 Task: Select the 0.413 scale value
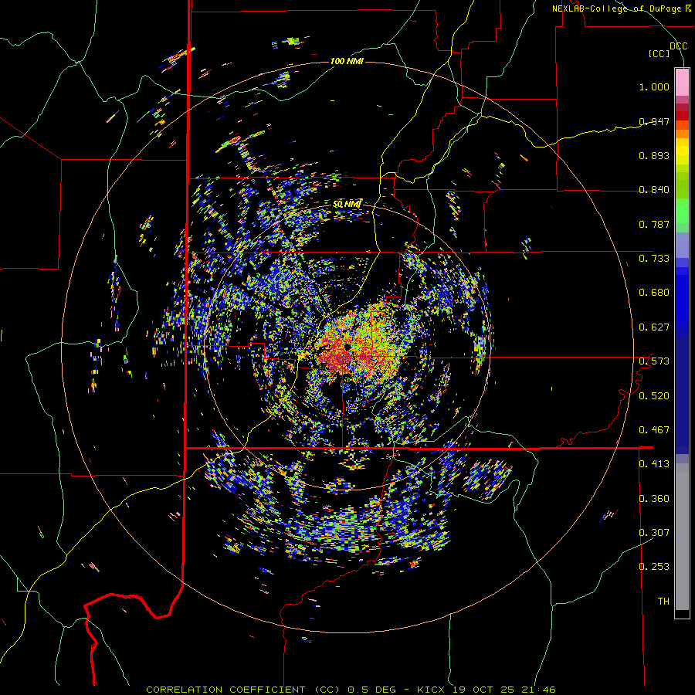[654, 464]
